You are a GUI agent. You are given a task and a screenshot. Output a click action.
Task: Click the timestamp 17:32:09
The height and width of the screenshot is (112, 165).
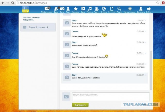click(140, 75)
